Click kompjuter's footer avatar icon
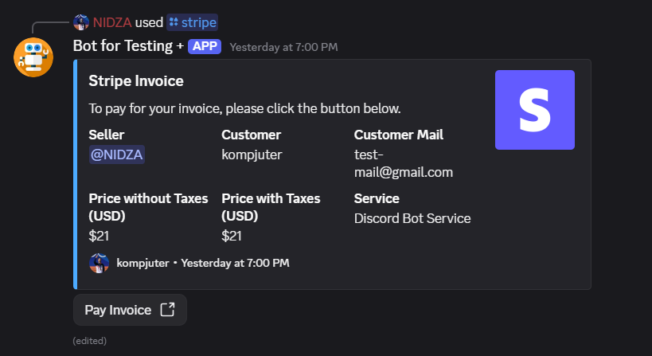This screenshot has height=356, width=652. [x=99, y=263]
